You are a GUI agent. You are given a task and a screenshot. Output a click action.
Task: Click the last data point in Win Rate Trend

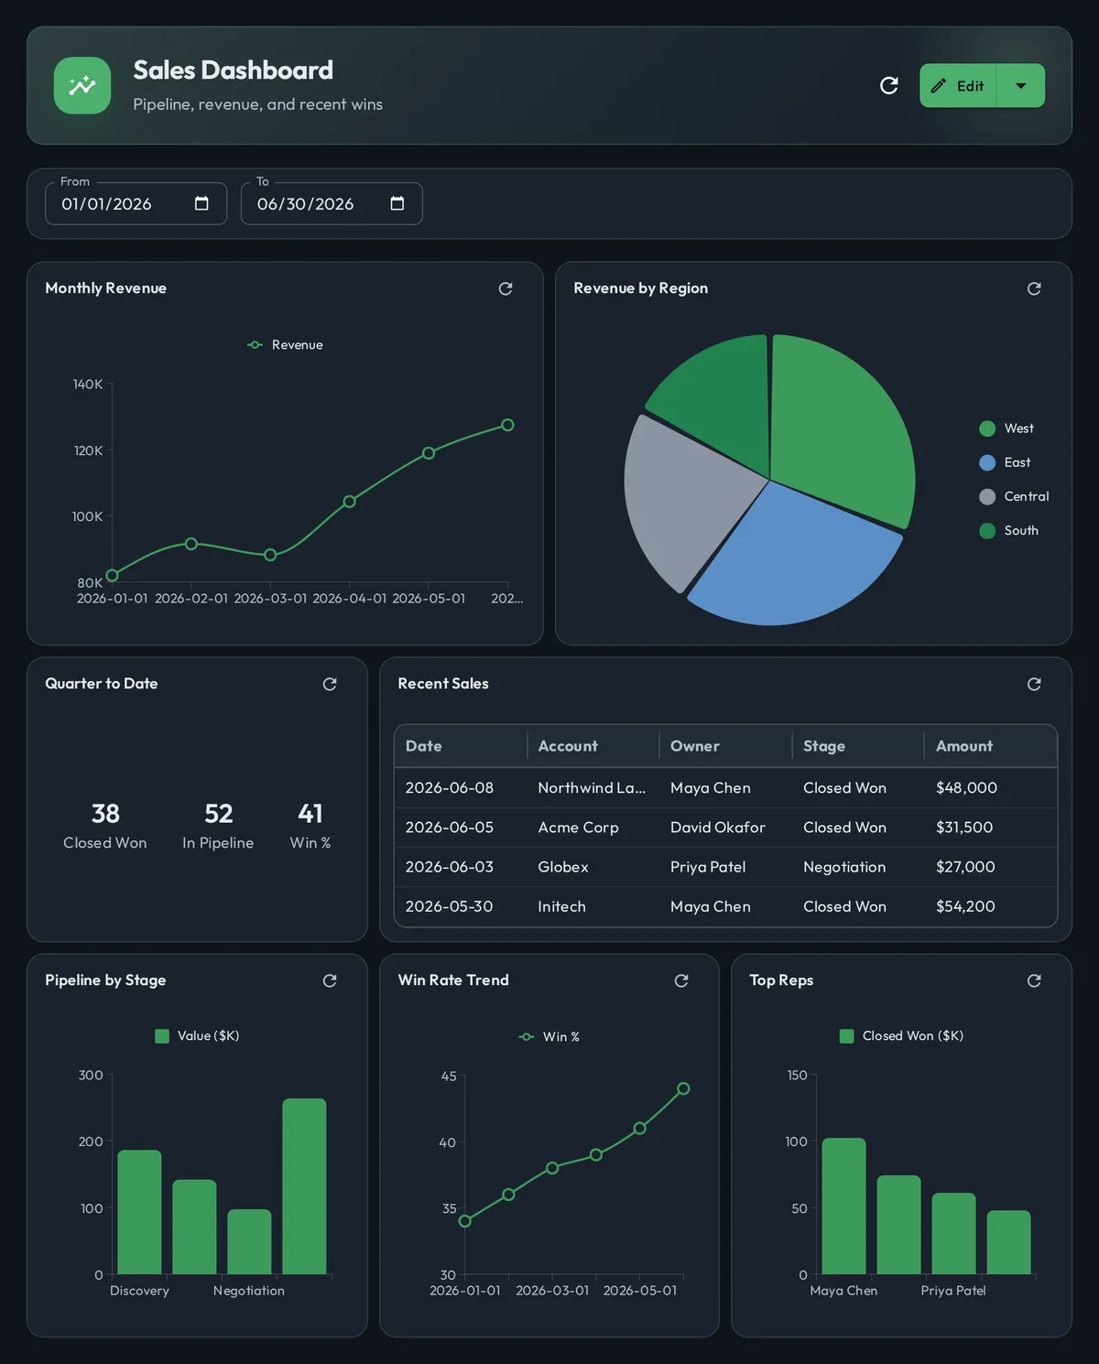pyautogui.click(x=683, y=1088)
